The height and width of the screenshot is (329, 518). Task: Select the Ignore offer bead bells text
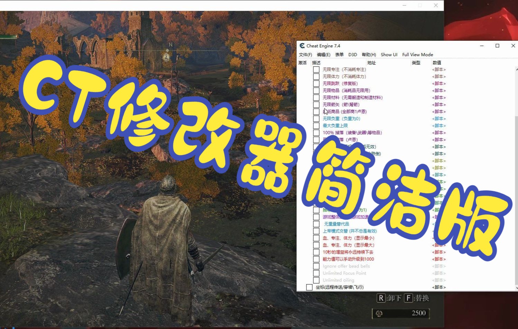coord(346,266)
